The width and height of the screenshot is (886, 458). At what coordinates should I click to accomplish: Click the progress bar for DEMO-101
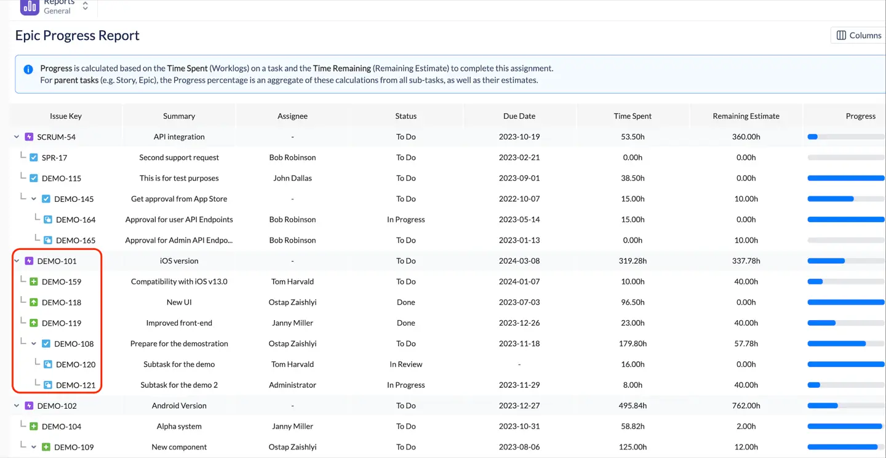(845, 261)
